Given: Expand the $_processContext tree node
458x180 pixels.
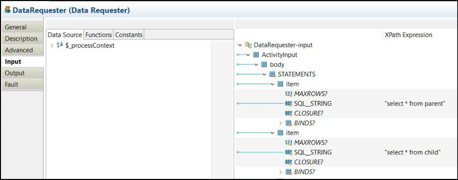Looking at the screenshot, I should (52, 46).
